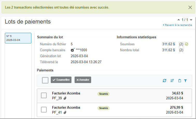
Task: Follow the Revenir à la recherche link
Action: click(177, 25)
